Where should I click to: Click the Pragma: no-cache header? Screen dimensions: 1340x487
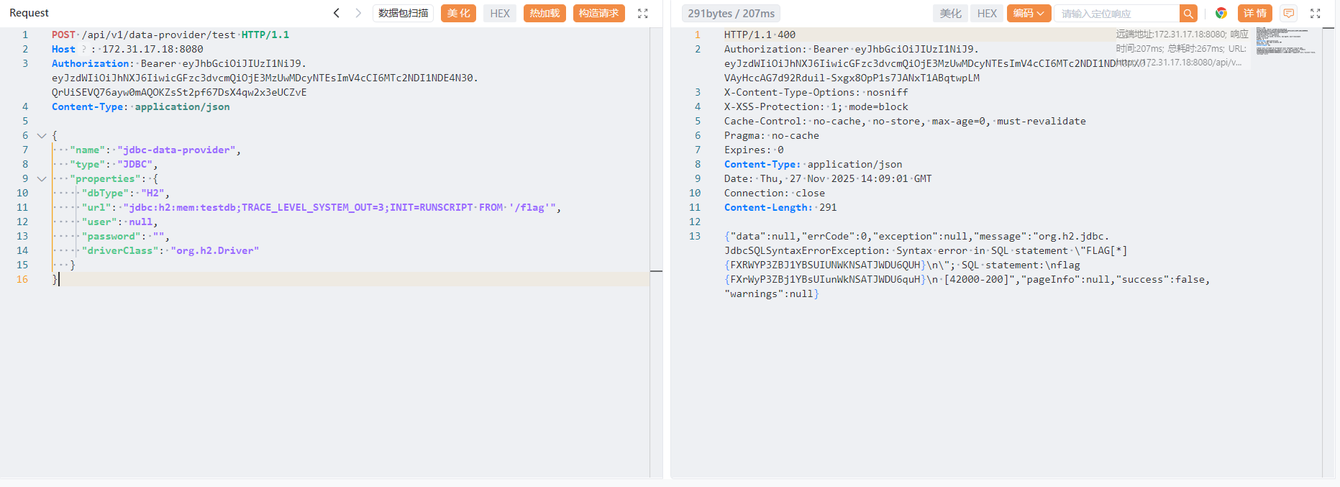coord(771,135)
